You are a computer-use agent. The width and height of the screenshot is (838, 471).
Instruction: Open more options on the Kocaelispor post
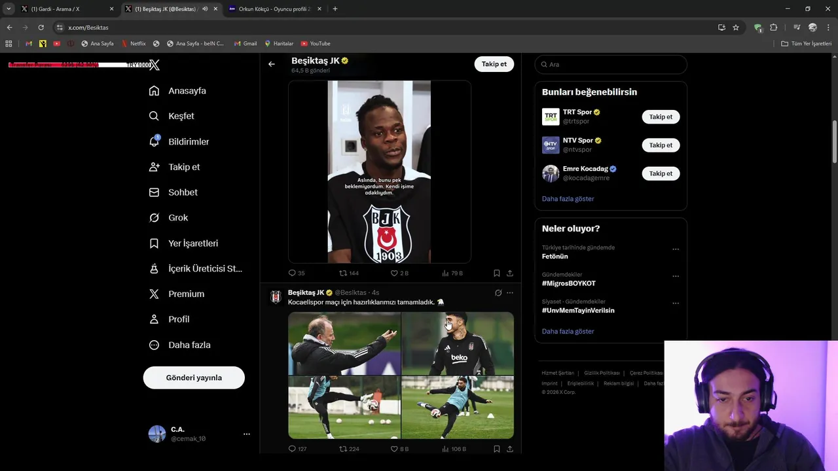point(510,293)
